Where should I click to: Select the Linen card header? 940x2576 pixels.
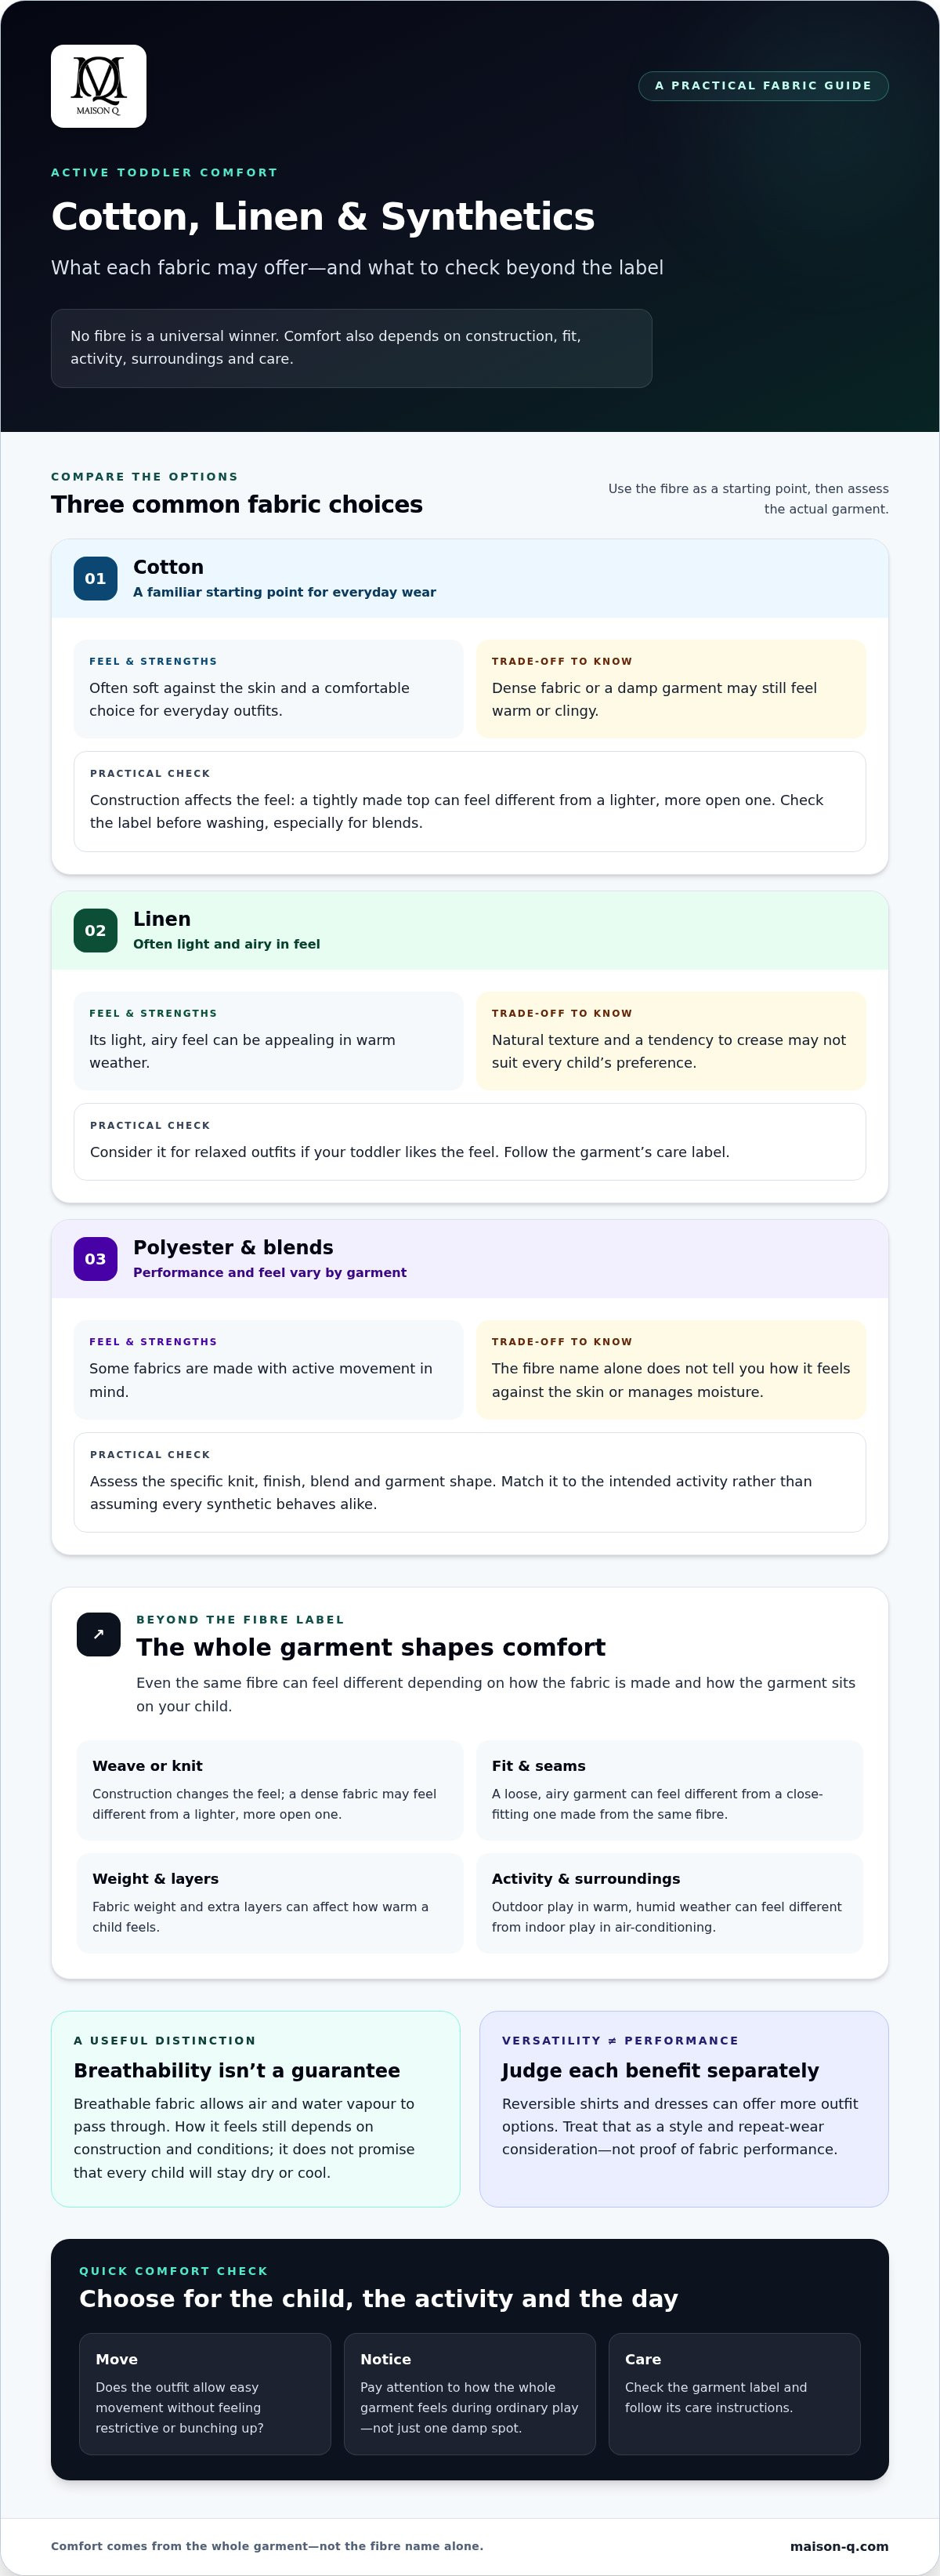469,931
